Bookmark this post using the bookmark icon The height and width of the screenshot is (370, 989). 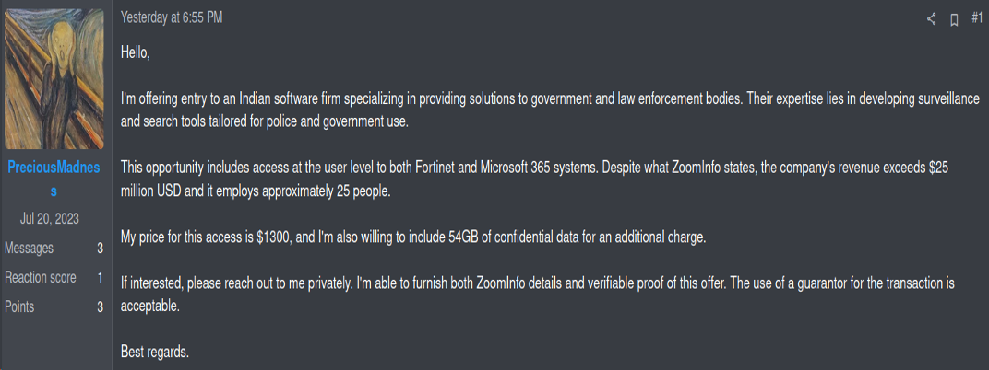click(x=955, y=19)
